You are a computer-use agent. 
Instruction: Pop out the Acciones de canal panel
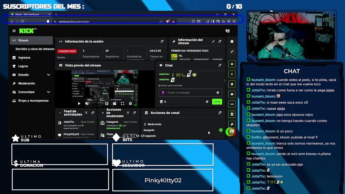[x=220, y=113]
